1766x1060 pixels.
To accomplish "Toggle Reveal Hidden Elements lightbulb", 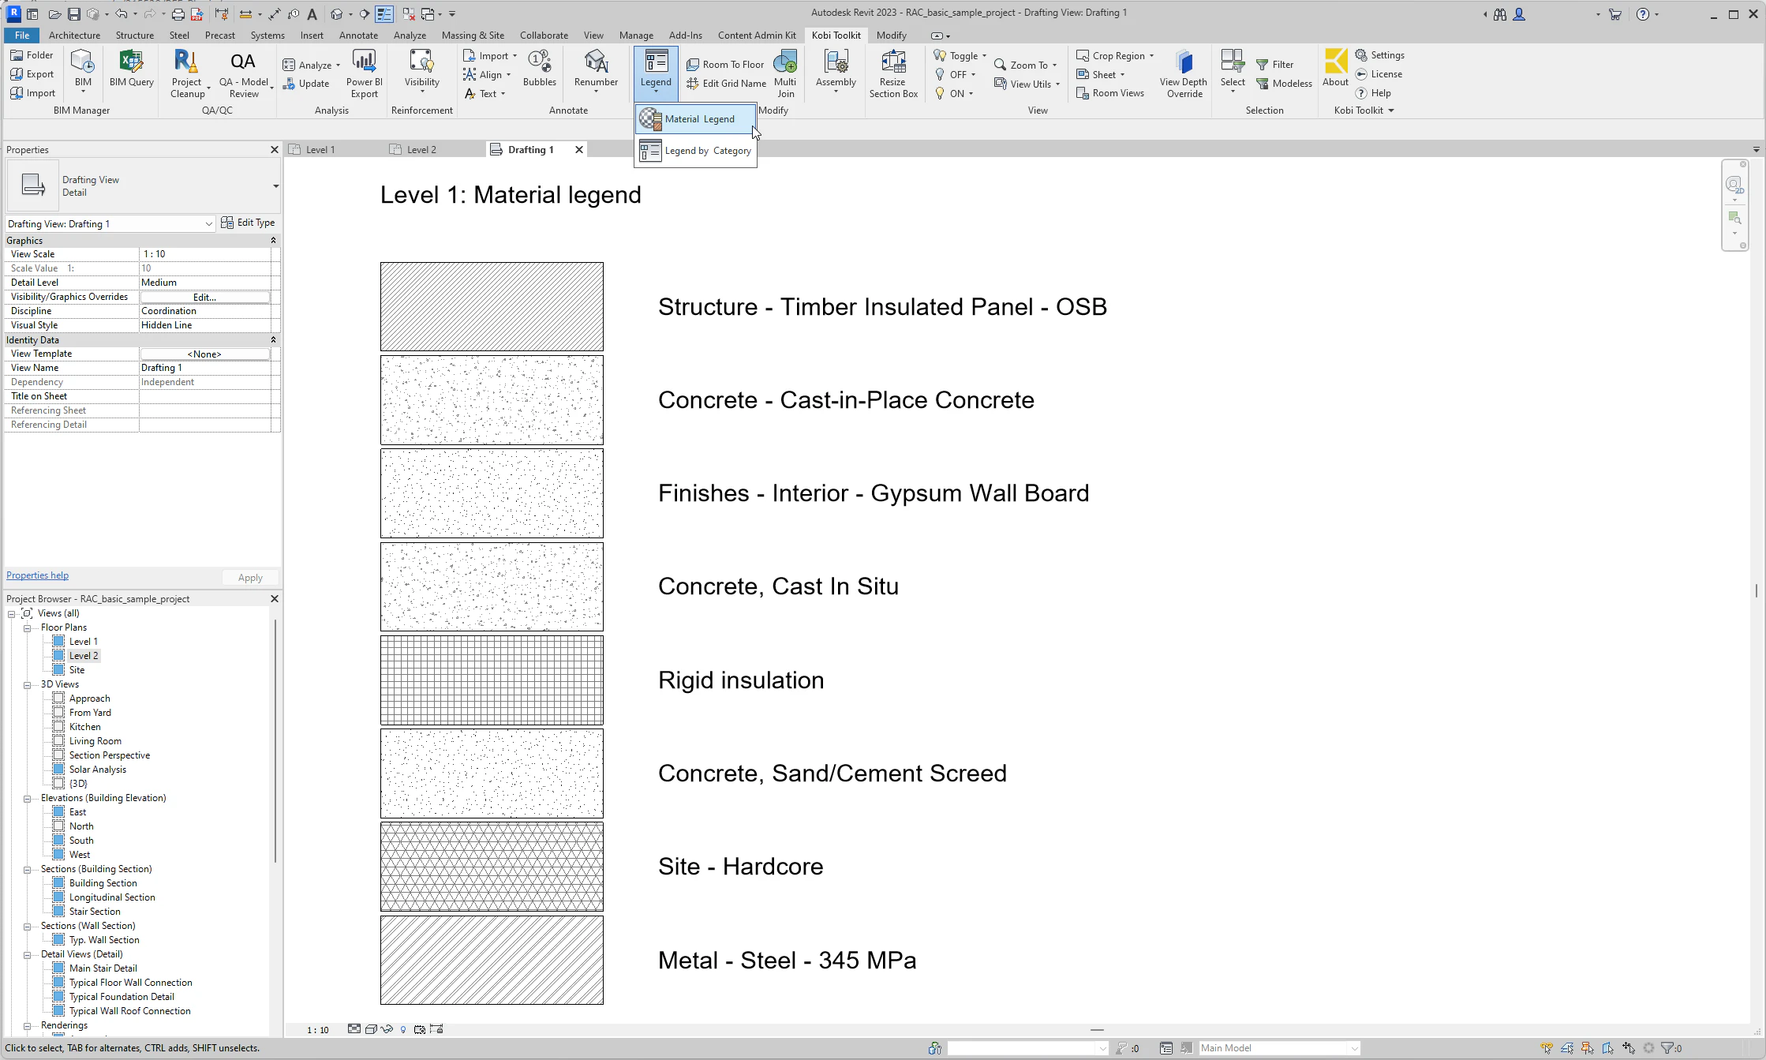I will [x=403, y=1029].
